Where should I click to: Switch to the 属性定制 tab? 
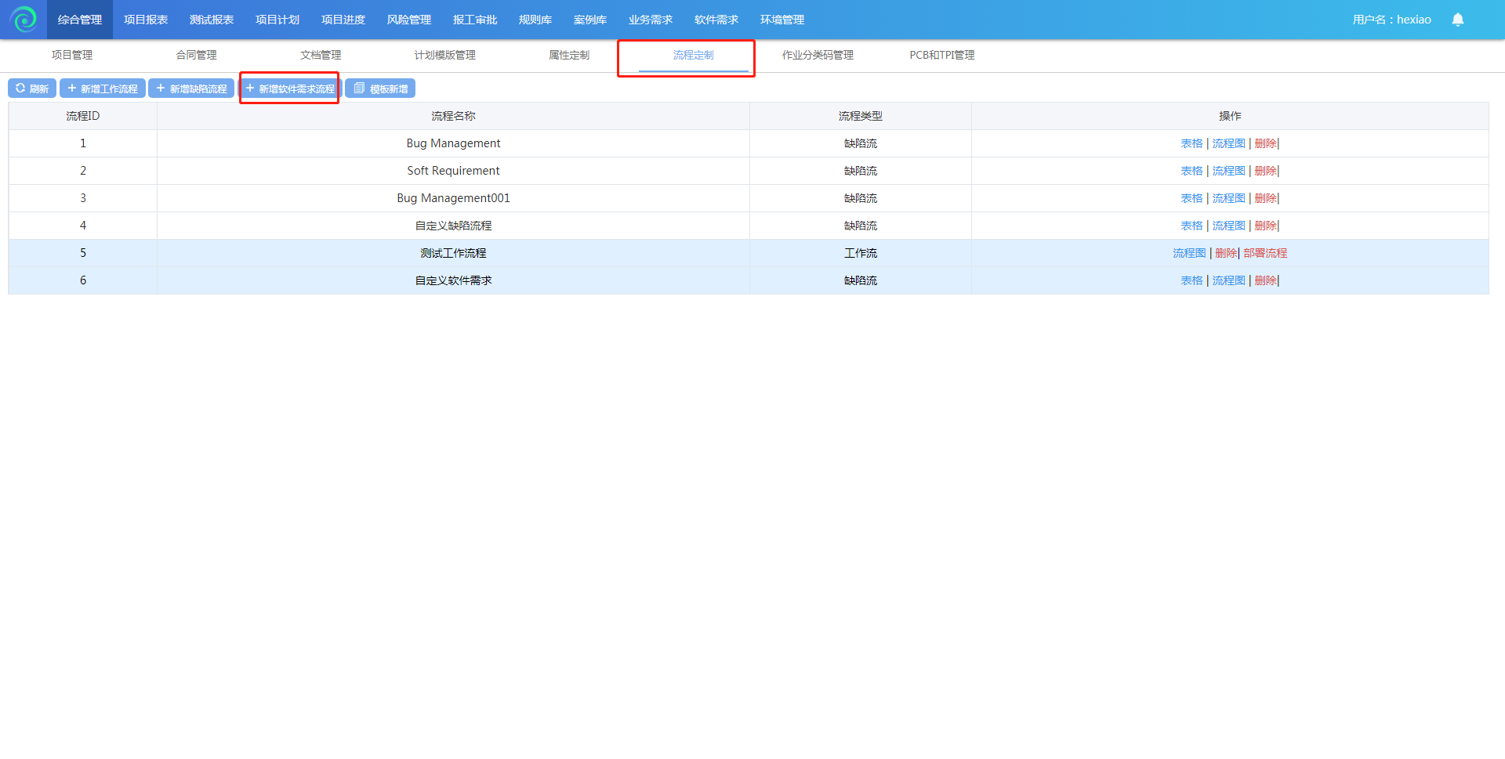(569, 55)
